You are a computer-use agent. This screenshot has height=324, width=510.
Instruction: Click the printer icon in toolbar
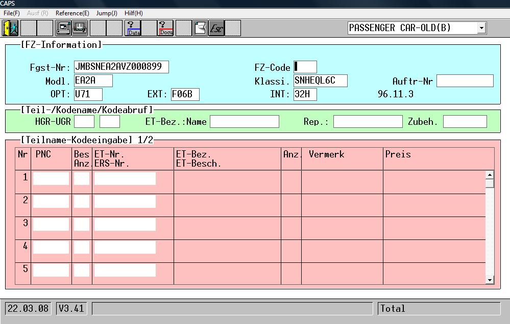(80, 28)
